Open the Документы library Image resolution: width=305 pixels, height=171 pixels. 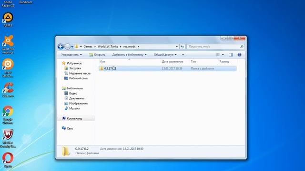77,98
